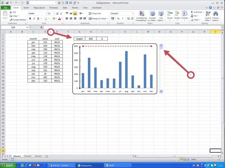The image size is (225, 168).
Task: Toggle Bold formatting
Action: (30, 18)
